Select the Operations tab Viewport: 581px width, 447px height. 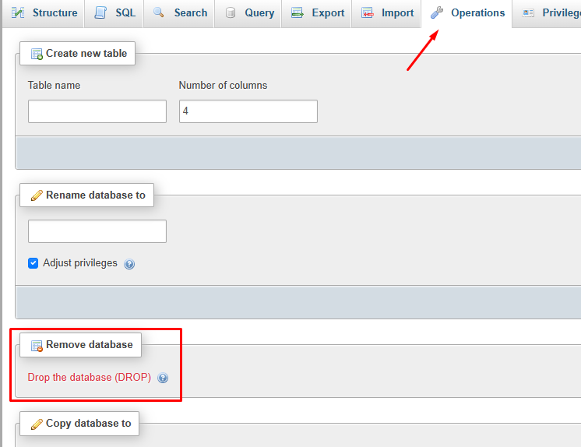(468, 13)
